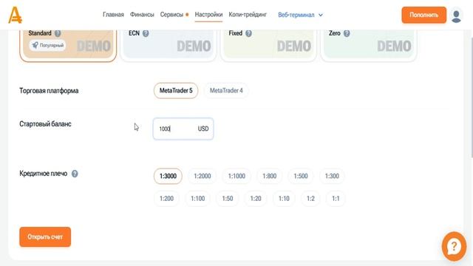Select leverage 1:200
Image resolution: width=473 pixels, height=266 pixels.
(166, 199)
